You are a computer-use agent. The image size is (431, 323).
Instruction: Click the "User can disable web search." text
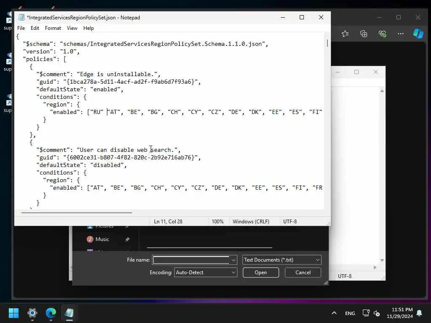[127, 150]
